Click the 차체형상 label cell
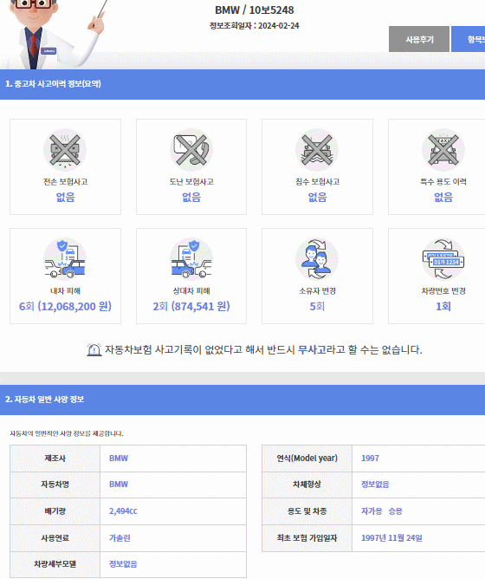Viewport: 485px width, 579px height. [307, 485]
